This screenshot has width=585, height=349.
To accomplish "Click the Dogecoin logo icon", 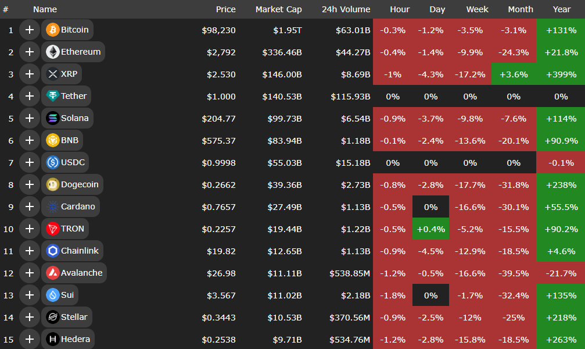I will click(53, 184).
